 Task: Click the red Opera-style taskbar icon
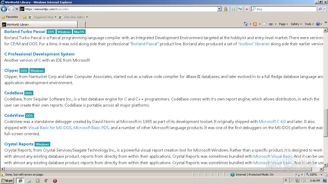pyautogui.click(x=55, y=181)
